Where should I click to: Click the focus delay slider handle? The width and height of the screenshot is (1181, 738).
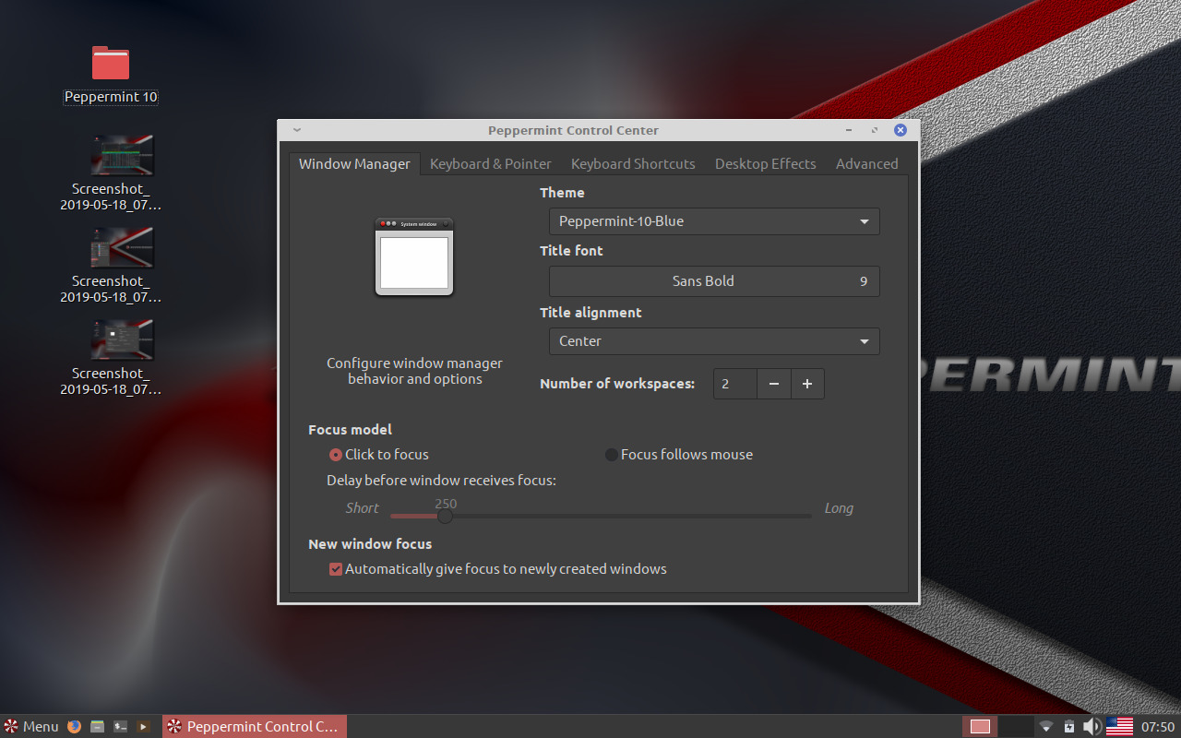click(446, 516)
